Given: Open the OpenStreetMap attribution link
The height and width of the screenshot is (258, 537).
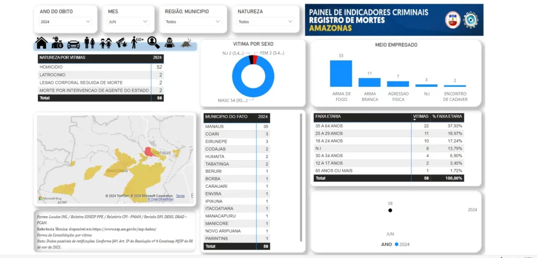Looking at the screenshot, I should pos(160,199).
